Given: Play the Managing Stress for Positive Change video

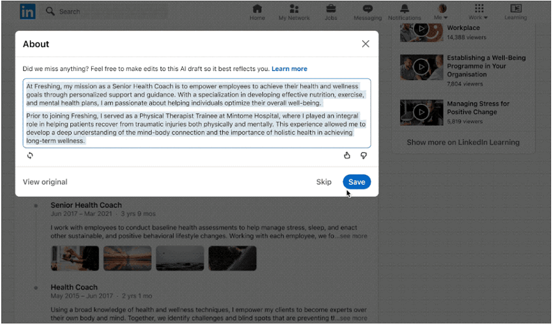Looking at the screenshot, I should point(421,113).
